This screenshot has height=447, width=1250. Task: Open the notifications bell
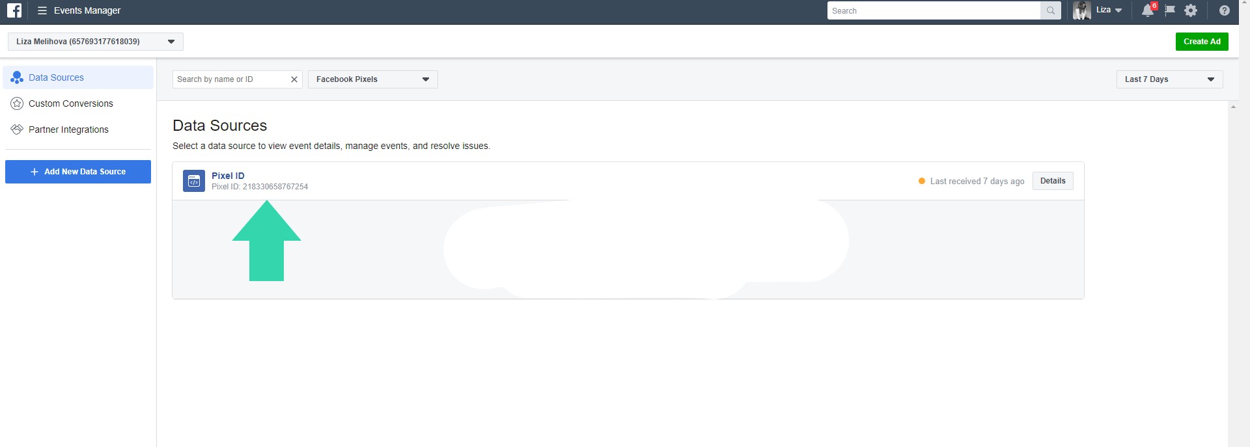coord(1148,10)
